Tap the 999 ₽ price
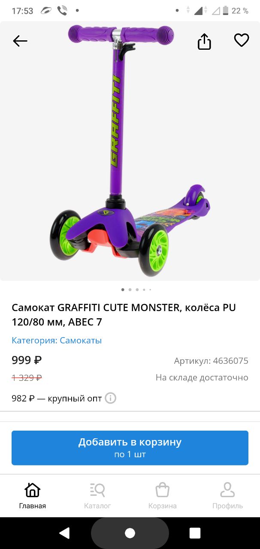The height and width of the screenshot is (549, 260). [27, 360]
